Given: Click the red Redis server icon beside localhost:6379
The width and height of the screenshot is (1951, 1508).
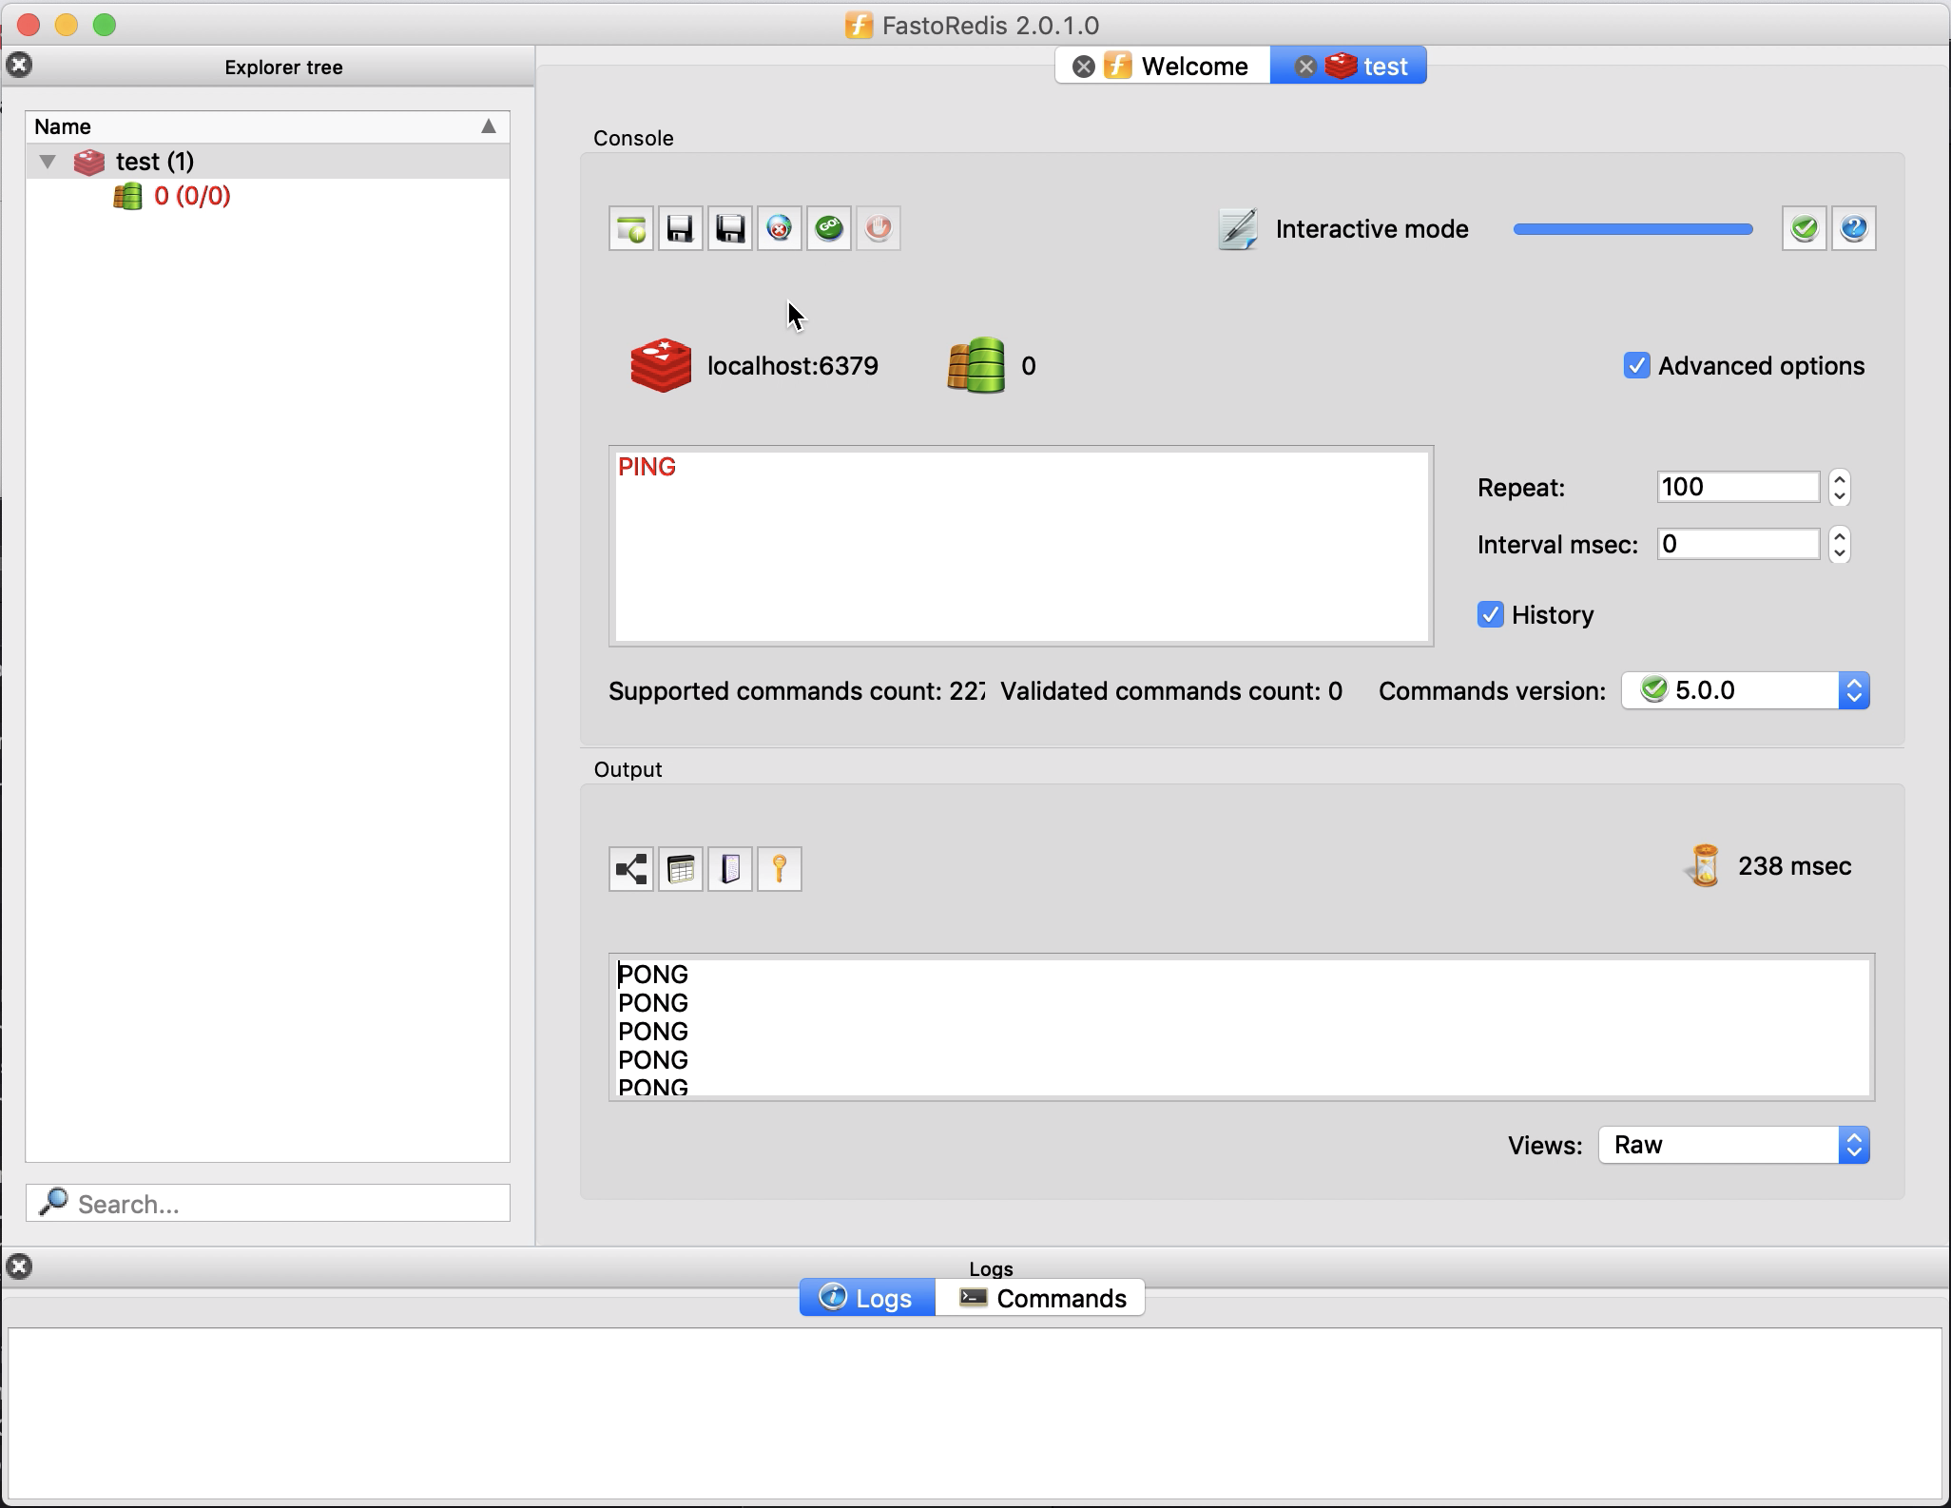Looking at the screenshot, I should point(661,365).
